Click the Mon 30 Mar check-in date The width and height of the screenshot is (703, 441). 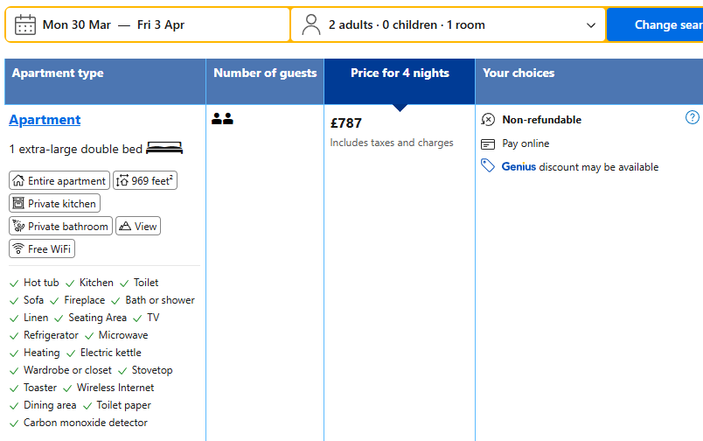coord(77,24)
